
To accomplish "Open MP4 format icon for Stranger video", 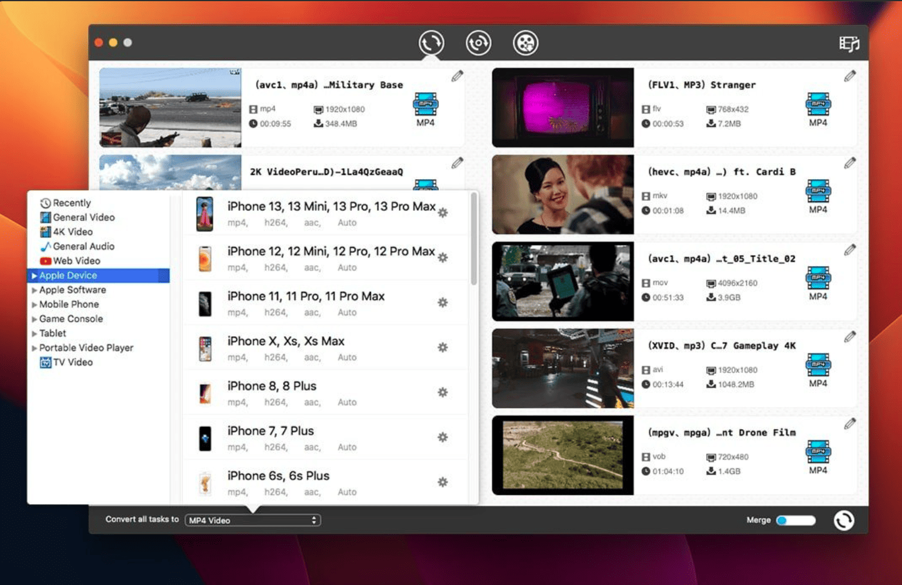I will (x=818, y=104).
